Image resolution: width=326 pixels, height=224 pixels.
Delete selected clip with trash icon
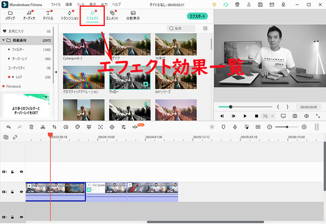point(31,127)
